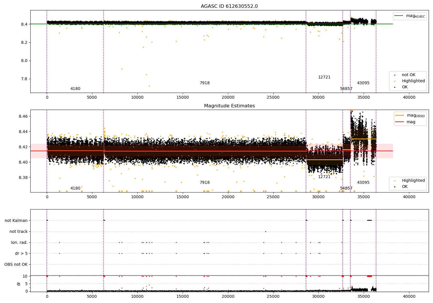This screenshot has width=433, height=303.
Task: Click x-axis tick 35000 under bottom plot
Action: [x=364, y=297]
